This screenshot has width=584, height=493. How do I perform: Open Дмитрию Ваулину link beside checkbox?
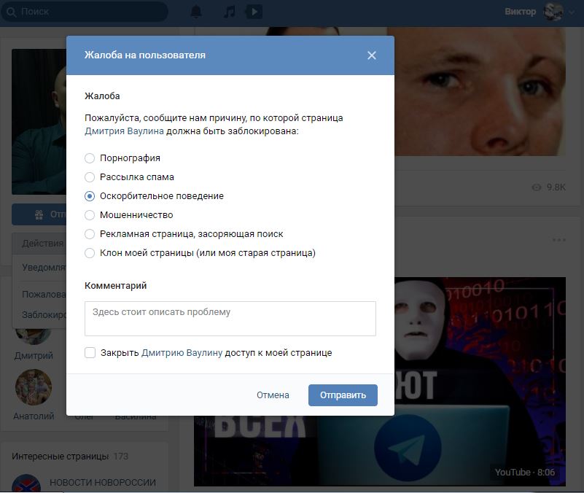(x=182, y=353)
